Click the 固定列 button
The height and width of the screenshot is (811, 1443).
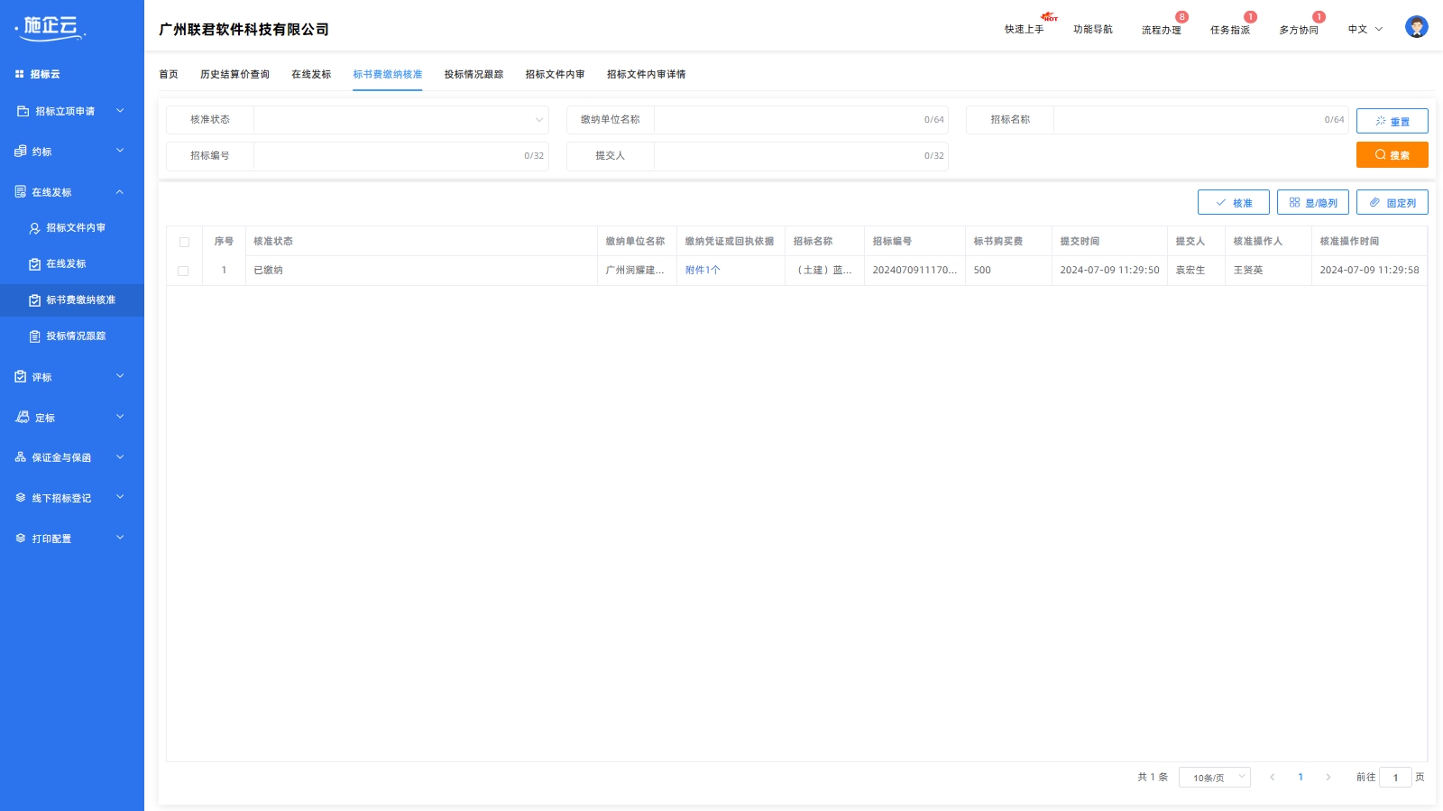click(1392, 202)
